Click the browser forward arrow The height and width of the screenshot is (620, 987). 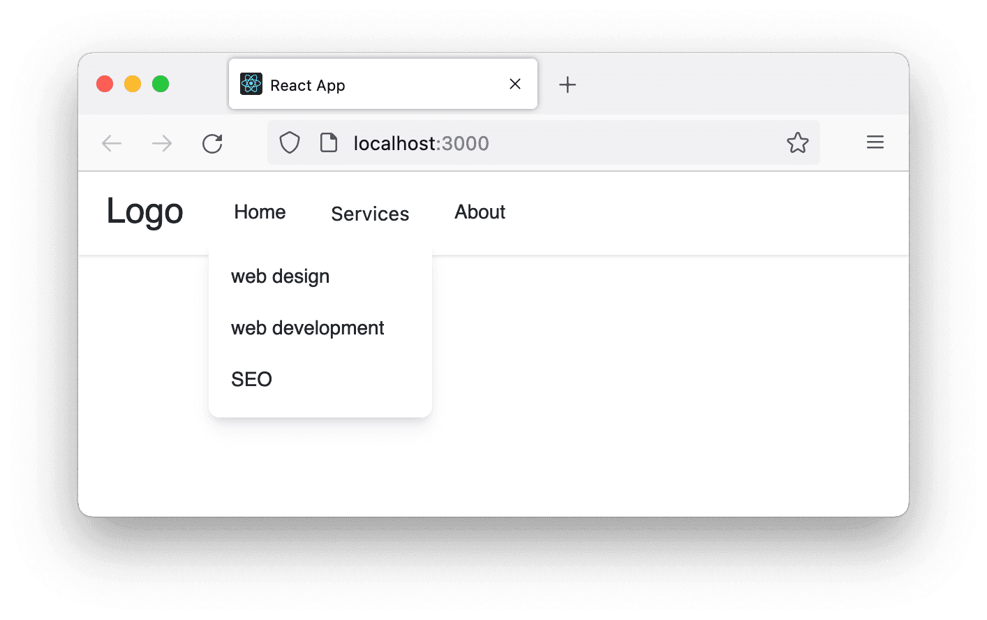click(162, 144)
